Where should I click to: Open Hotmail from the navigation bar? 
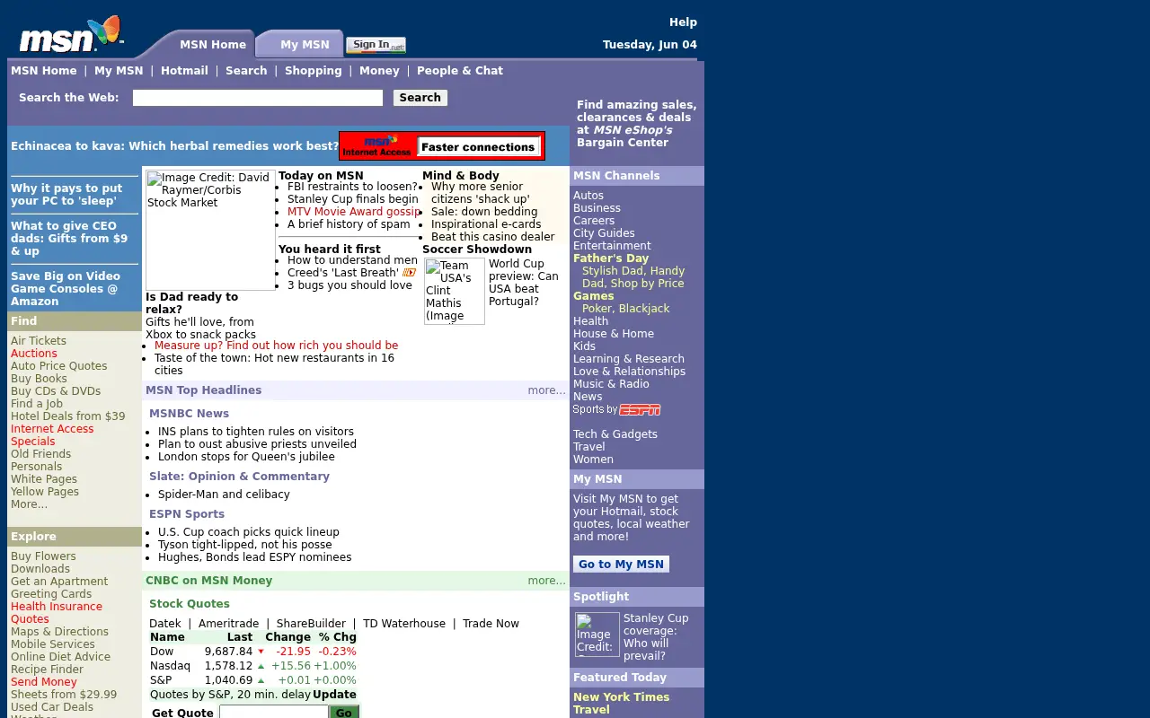click(x=184, y=71)
